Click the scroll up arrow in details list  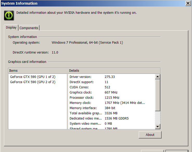coord(158,77)
